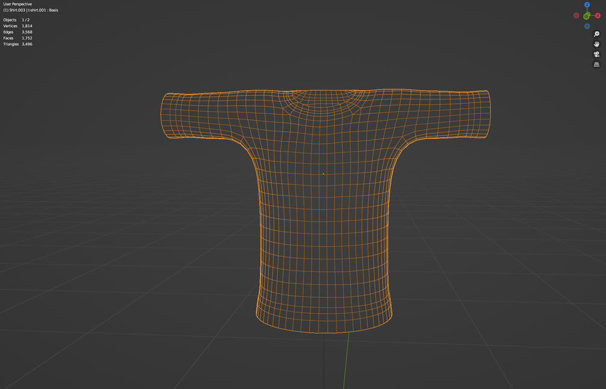This screenshot has height=389, width=606.
Task: Click the Edges '3,568' statistic
Action: click(x=27, y=32)
